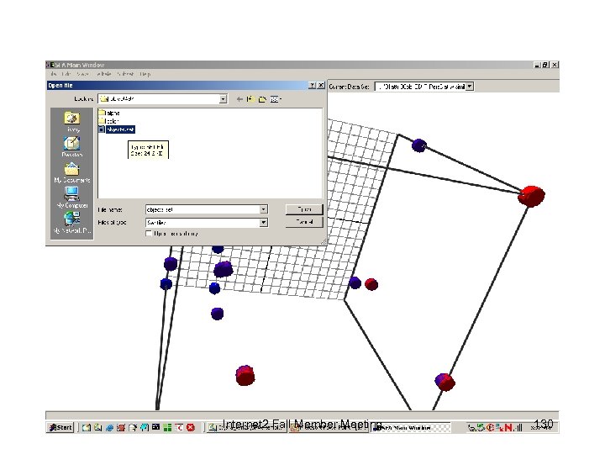
Task: Expand the Files of type dropdown
Action: pos(264,222)
